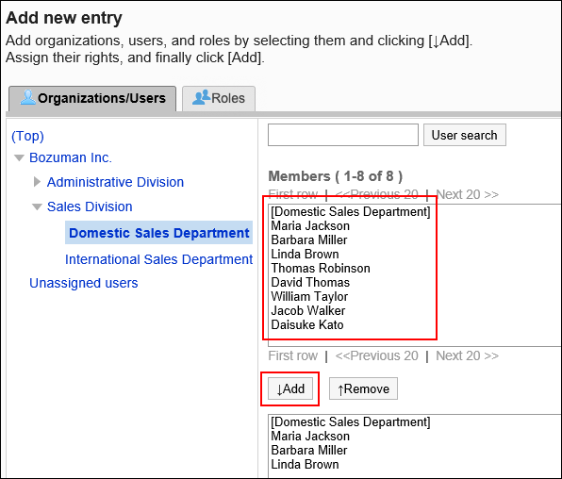562x479 pixels.
Task: Click Next 20 >> below the Members list
Action: (x=467, y=355)
